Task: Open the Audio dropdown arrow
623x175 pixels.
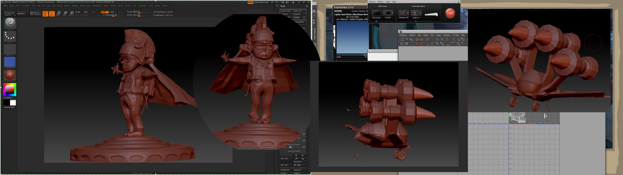Action: [420, 13]
